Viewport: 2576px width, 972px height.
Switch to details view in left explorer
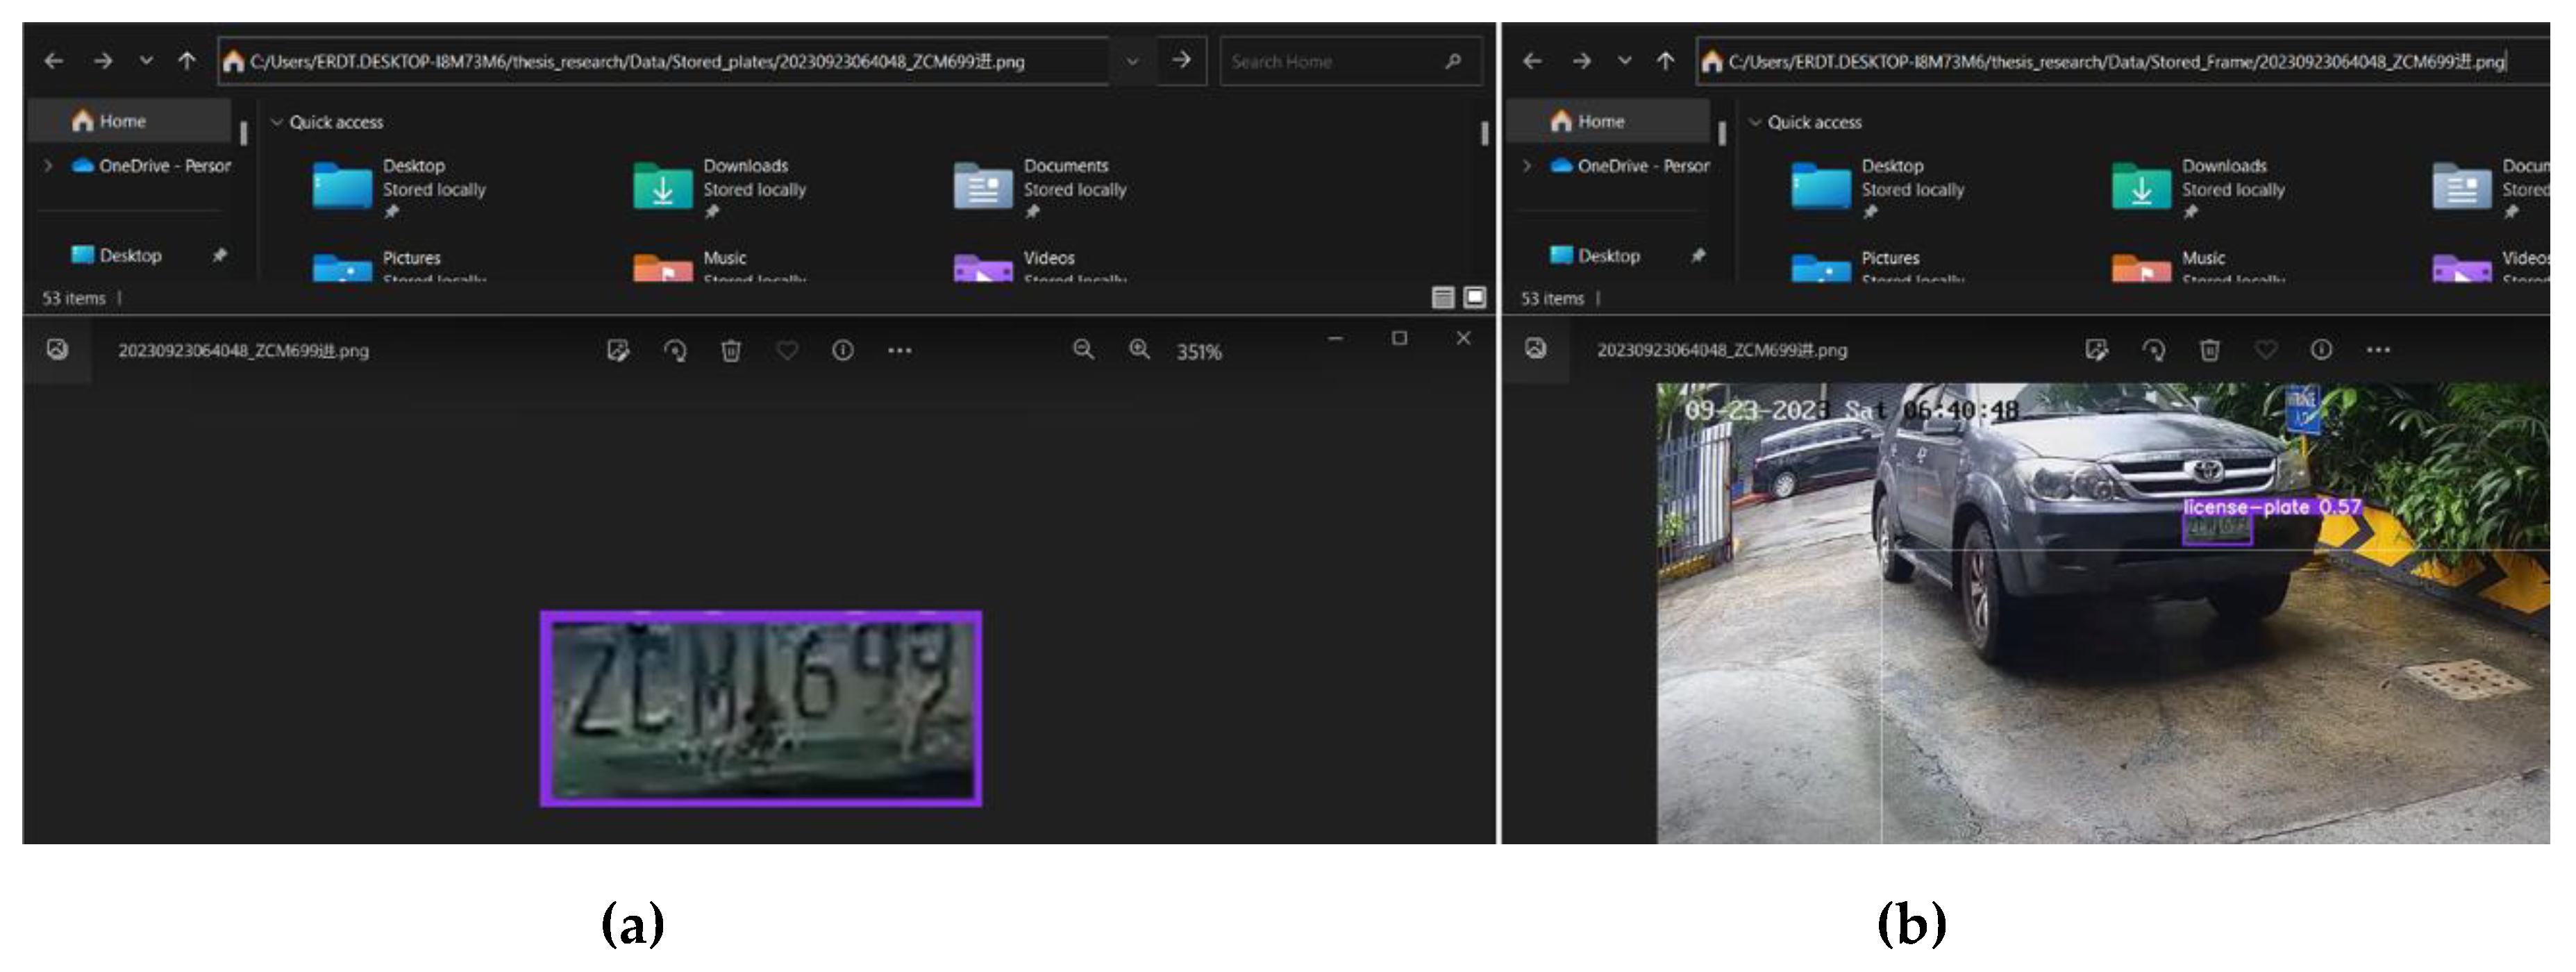pos(1442,297)
